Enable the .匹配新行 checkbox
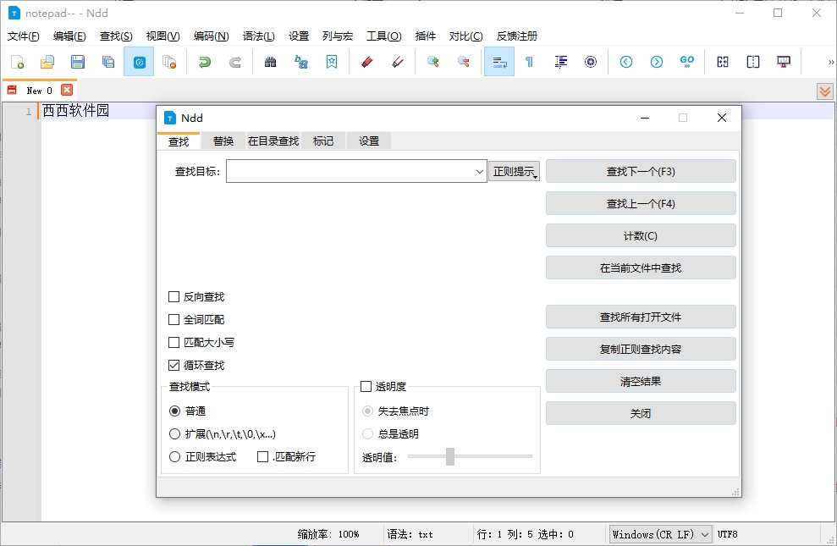 (x=262, y=457)
